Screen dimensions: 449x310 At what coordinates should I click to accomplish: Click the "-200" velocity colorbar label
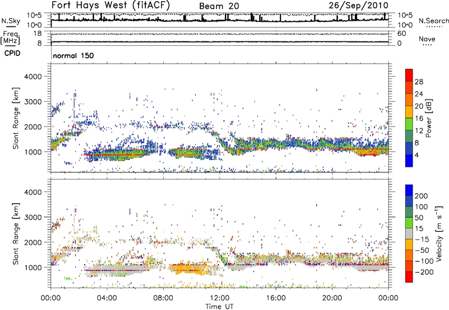click(424, 272)
